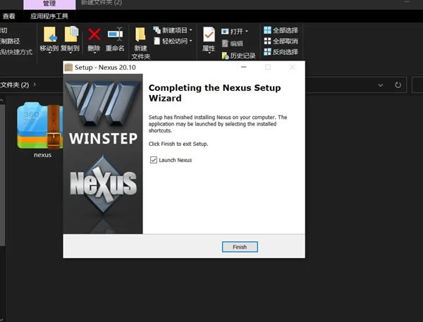The width and height of the screenshot is (423, 322).
Task: Switch to the Manage (管理) ribbon tab
Action: coord(49,4)
